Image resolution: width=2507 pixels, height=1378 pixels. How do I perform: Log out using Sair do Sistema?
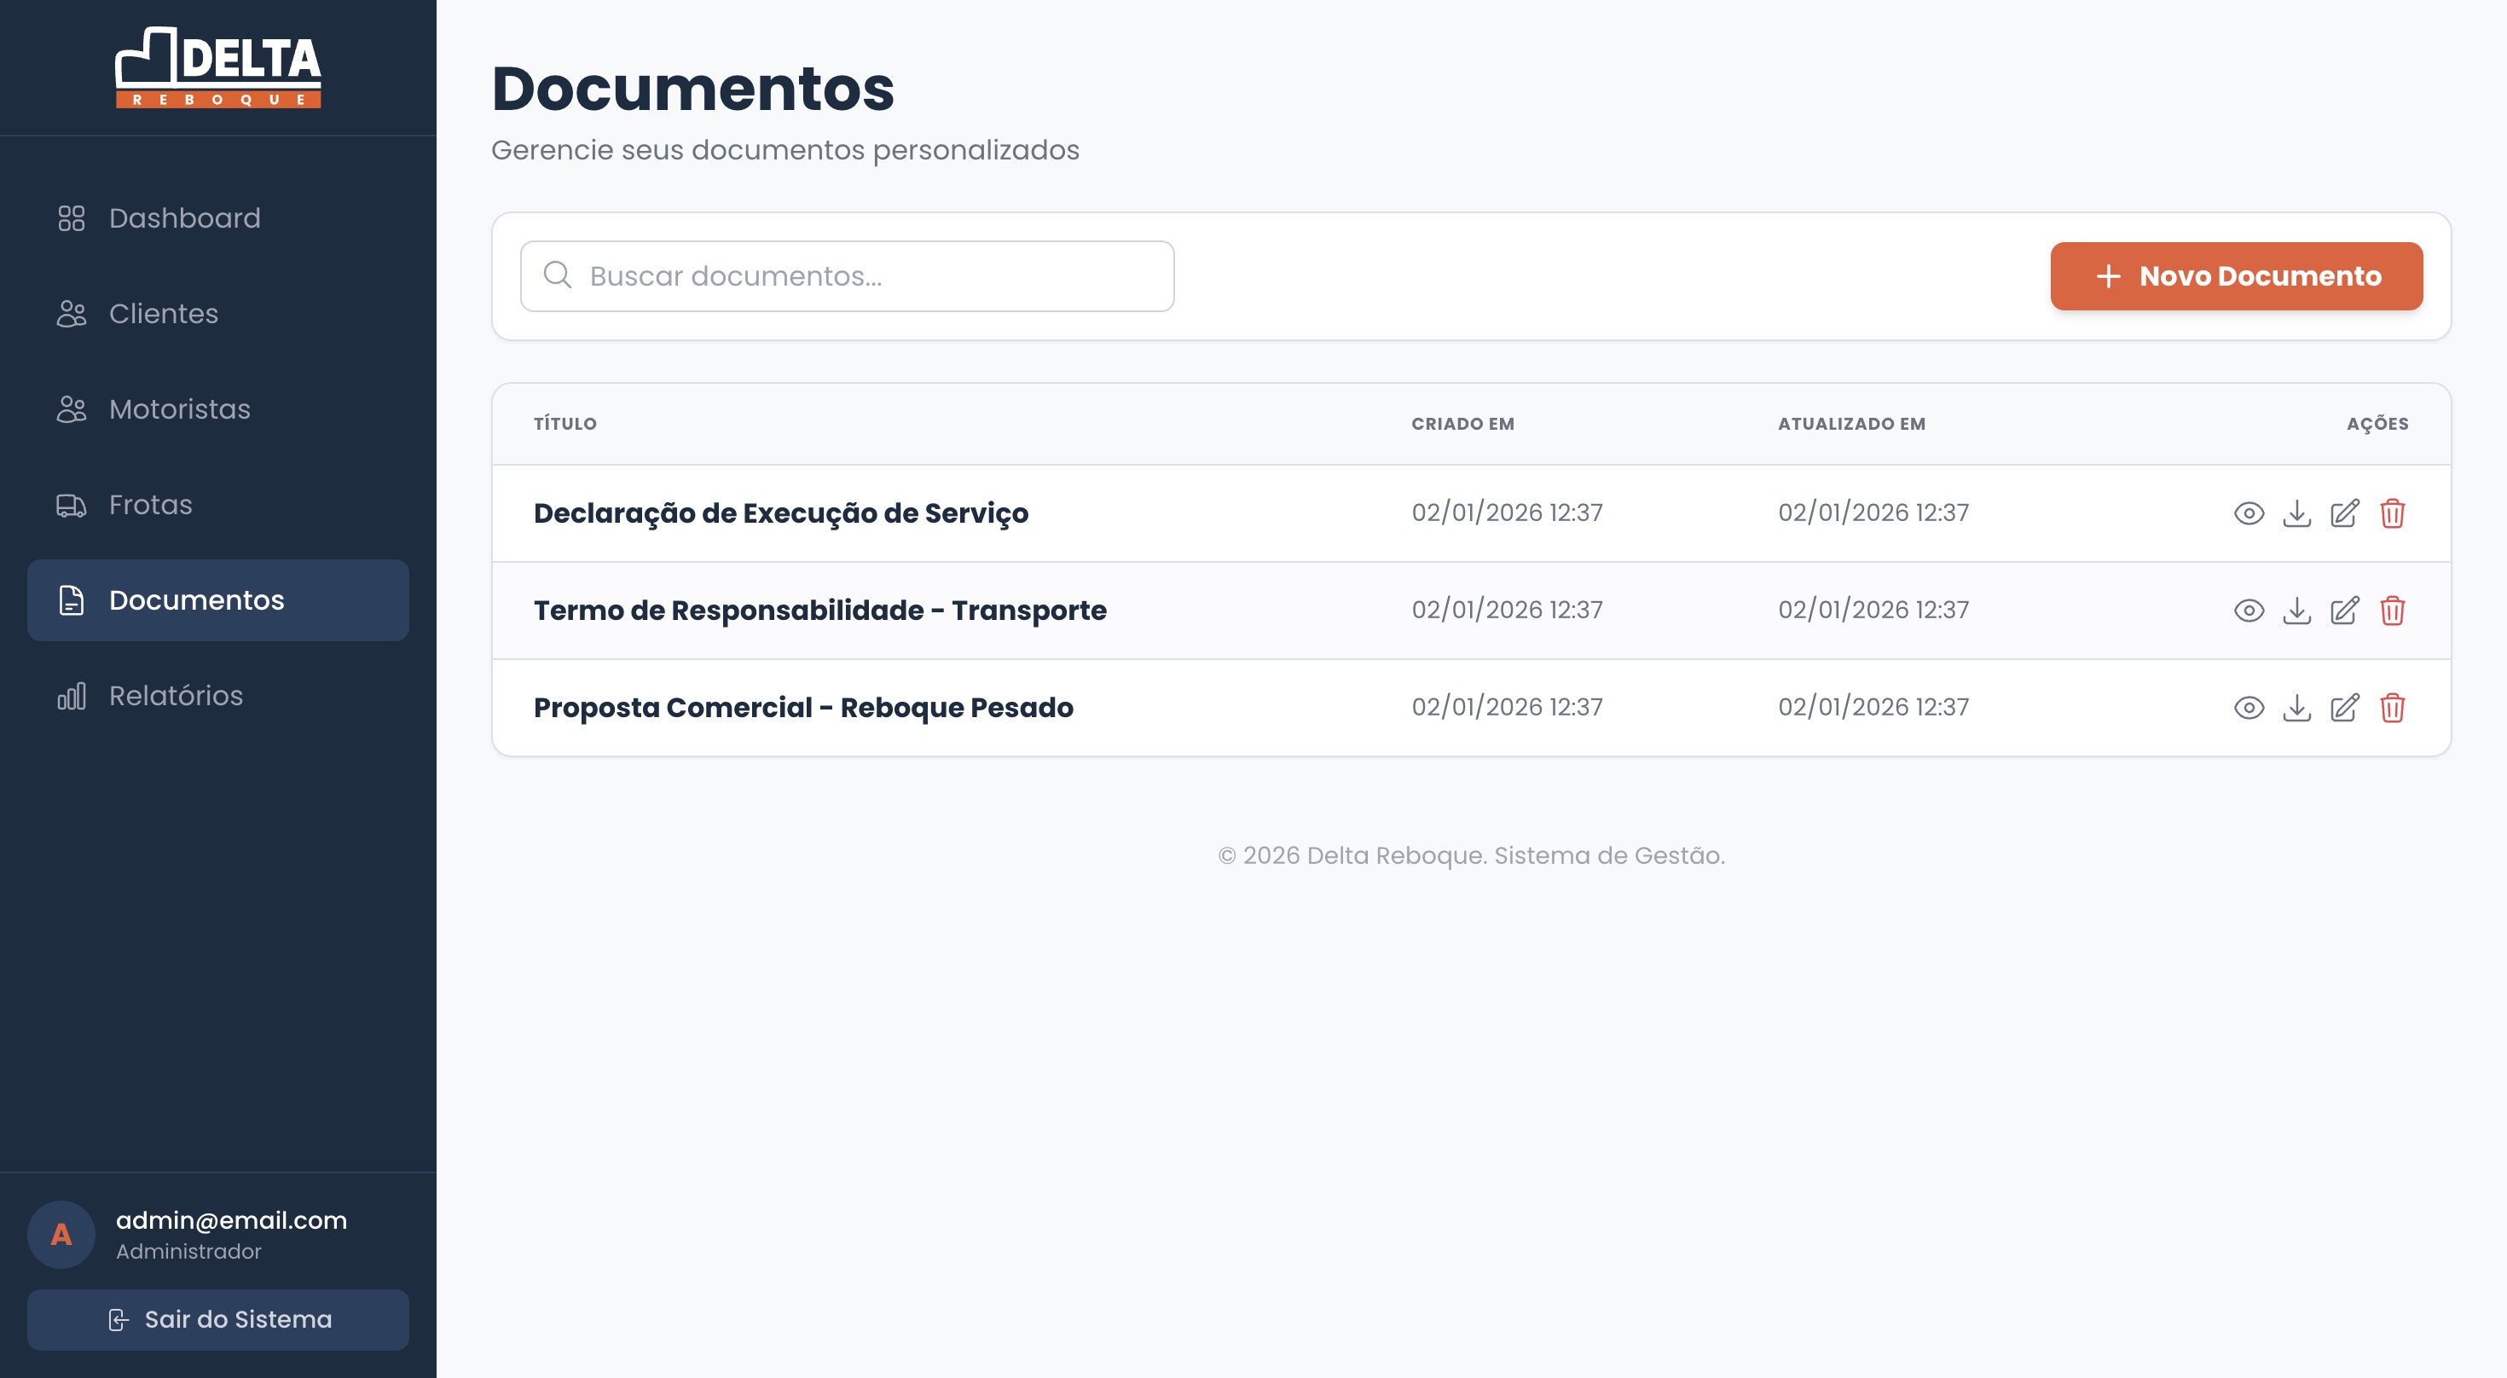tap(218, 1320)
